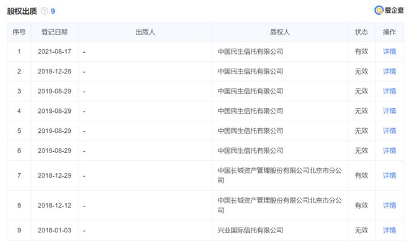
Task: Open 详情 for row 1 dated 2021-08-17
Action: click(389, 52)
